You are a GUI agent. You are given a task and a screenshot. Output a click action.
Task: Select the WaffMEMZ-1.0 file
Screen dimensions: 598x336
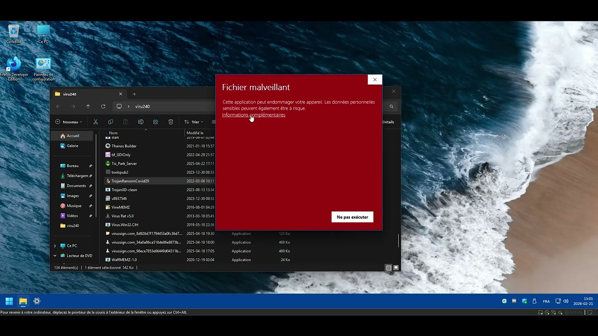[124, 260]
